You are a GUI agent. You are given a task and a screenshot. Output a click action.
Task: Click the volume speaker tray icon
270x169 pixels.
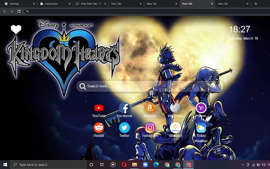coord(264,165)
